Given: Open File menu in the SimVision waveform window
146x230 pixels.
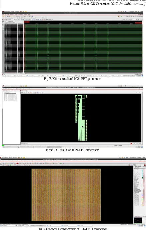Looking at the screenshot, I should click(x=3, y=14).
